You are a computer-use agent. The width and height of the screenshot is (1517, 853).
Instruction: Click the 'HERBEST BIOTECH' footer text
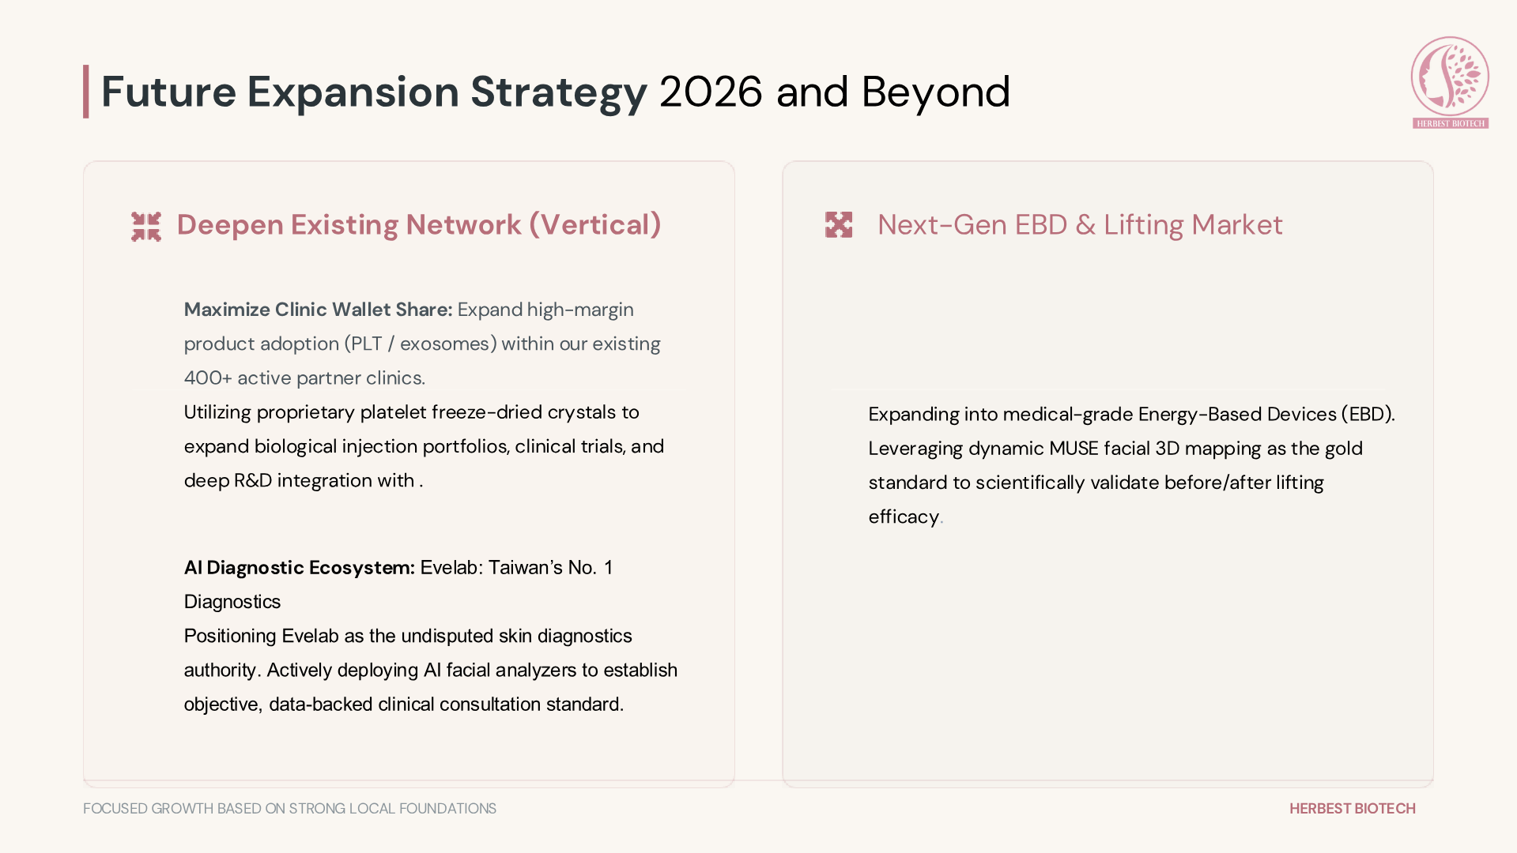point(1353,809)
